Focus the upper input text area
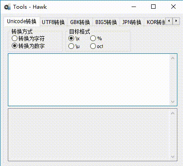 92,80
